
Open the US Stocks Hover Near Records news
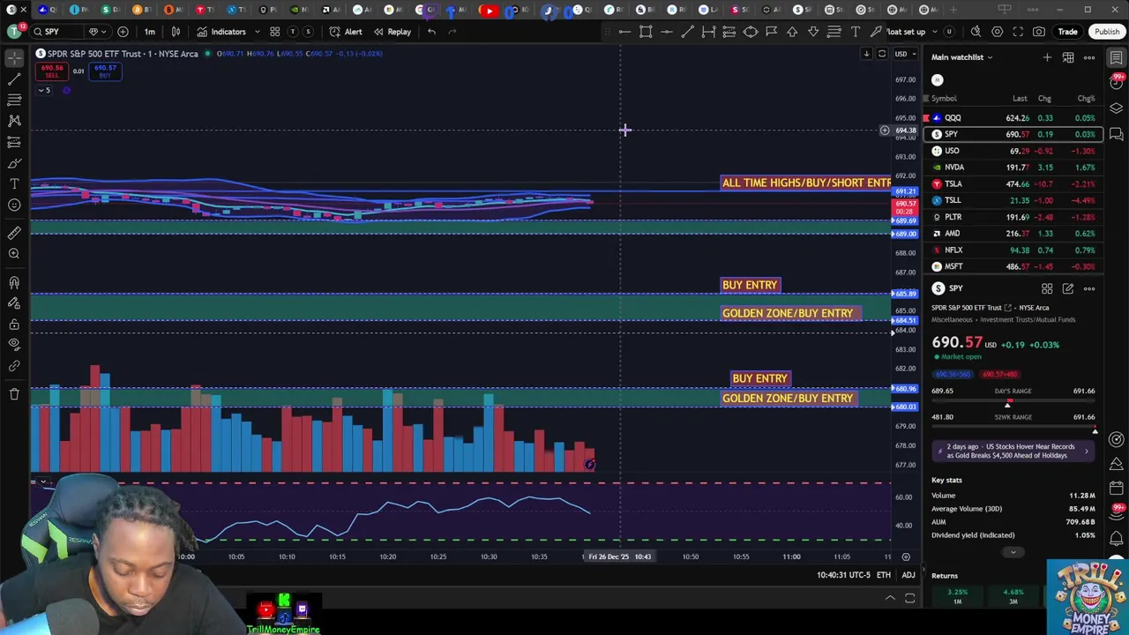point(1013,451)
